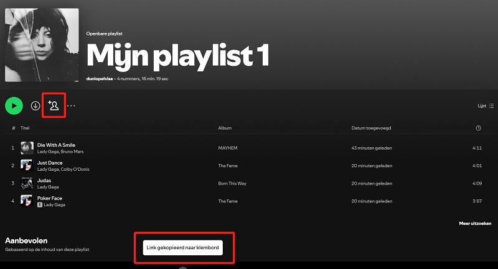This screenshot has height=269, width=498.
Task: Sort tracks by Titel column header
Action: pos(25,128)
